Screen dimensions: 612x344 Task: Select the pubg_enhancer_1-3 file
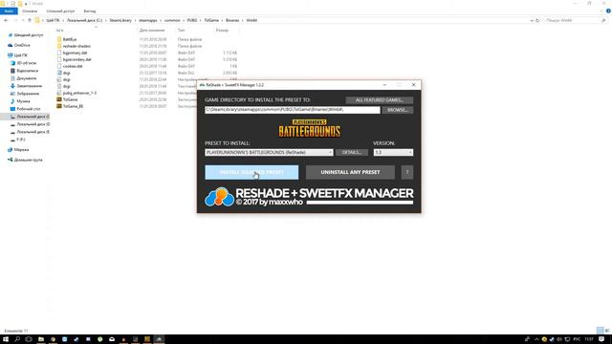tap(79, 93)
